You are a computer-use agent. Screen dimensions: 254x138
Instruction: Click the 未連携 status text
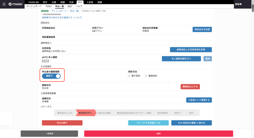click(x=45, y=101)
